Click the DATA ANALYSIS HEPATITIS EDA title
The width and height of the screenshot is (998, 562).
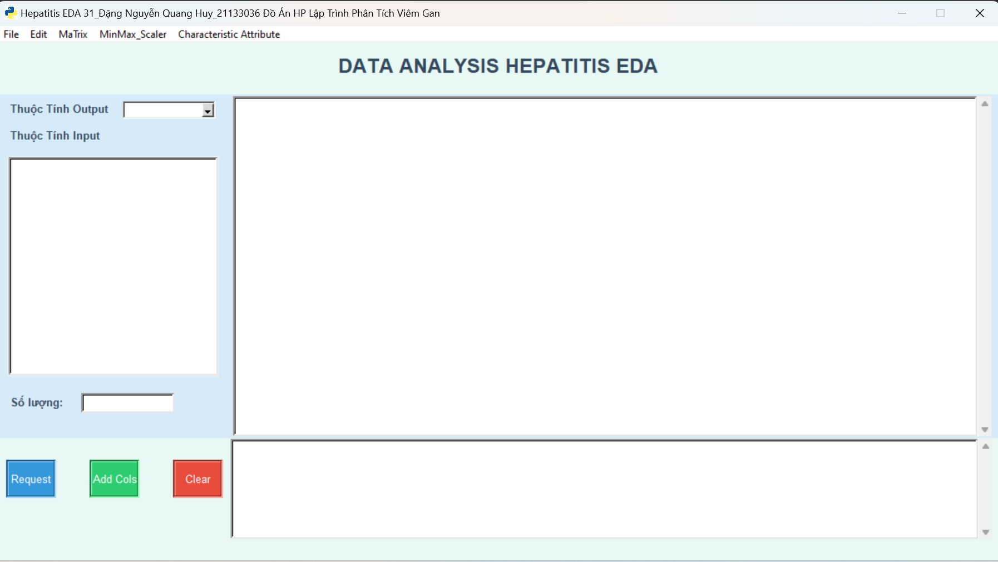click(497, 66)
